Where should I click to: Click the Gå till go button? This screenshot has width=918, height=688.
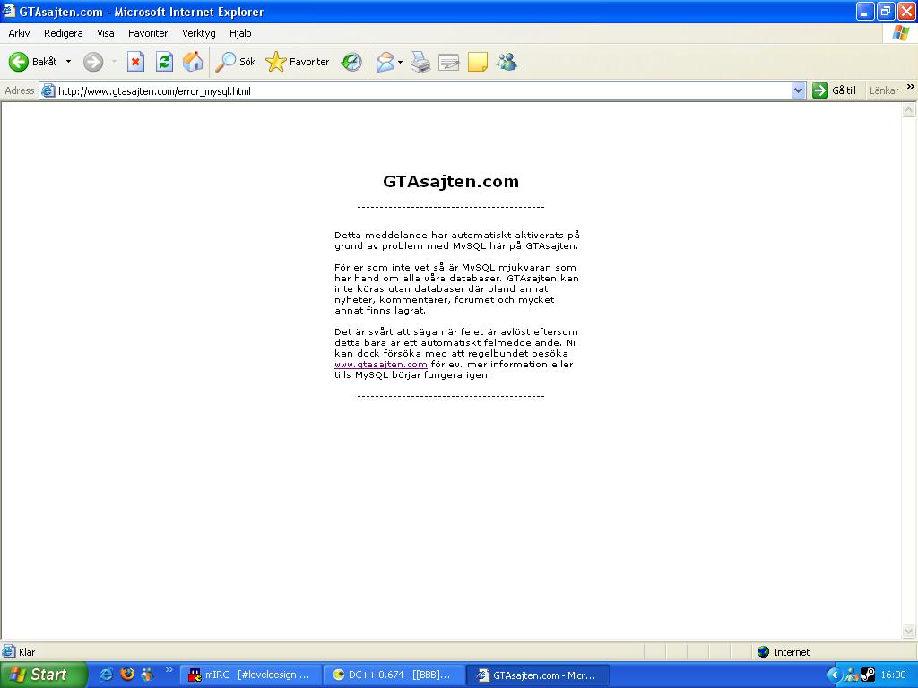pos(835,90)
